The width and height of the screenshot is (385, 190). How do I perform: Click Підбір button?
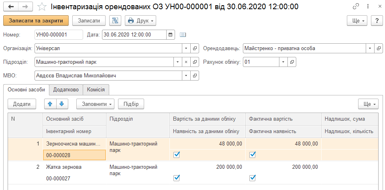pyautogui.click(x=131, y=104)
